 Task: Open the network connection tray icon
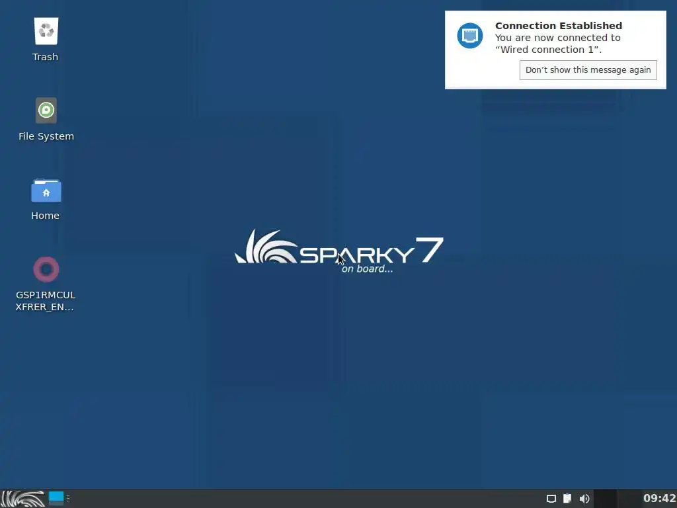(551, 499)
